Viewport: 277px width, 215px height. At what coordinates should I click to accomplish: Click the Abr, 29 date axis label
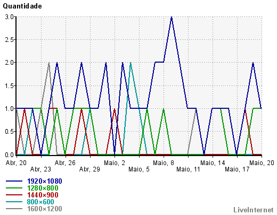pyautogui.click(x=89, y=169)
